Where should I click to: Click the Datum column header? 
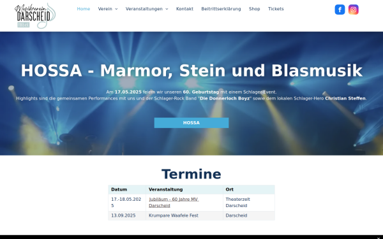[x=127, y=189]
